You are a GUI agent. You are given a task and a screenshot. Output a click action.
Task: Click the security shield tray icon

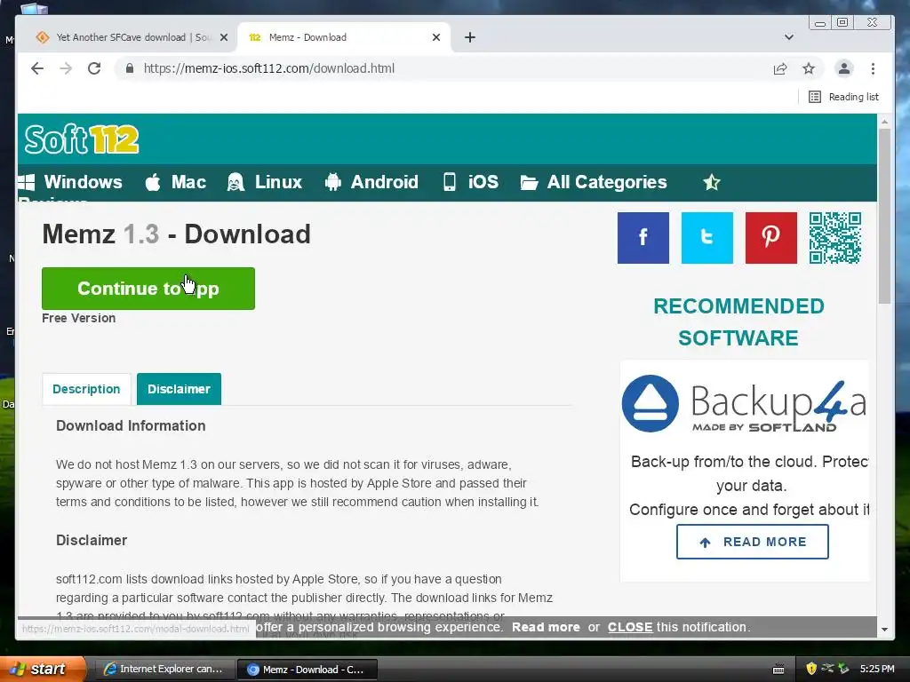point(810,669)
